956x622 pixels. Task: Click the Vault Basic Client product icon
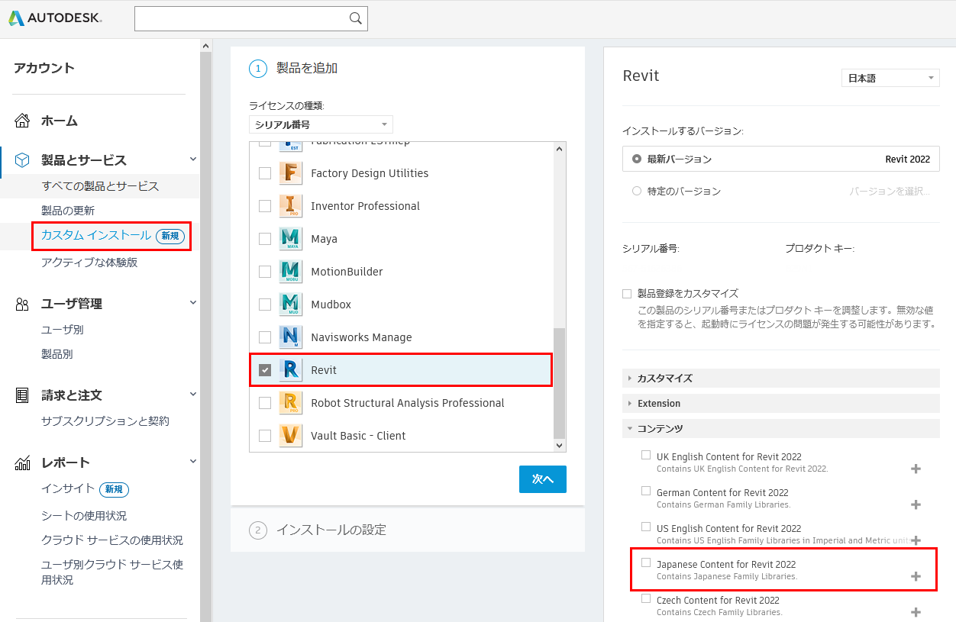290,436
